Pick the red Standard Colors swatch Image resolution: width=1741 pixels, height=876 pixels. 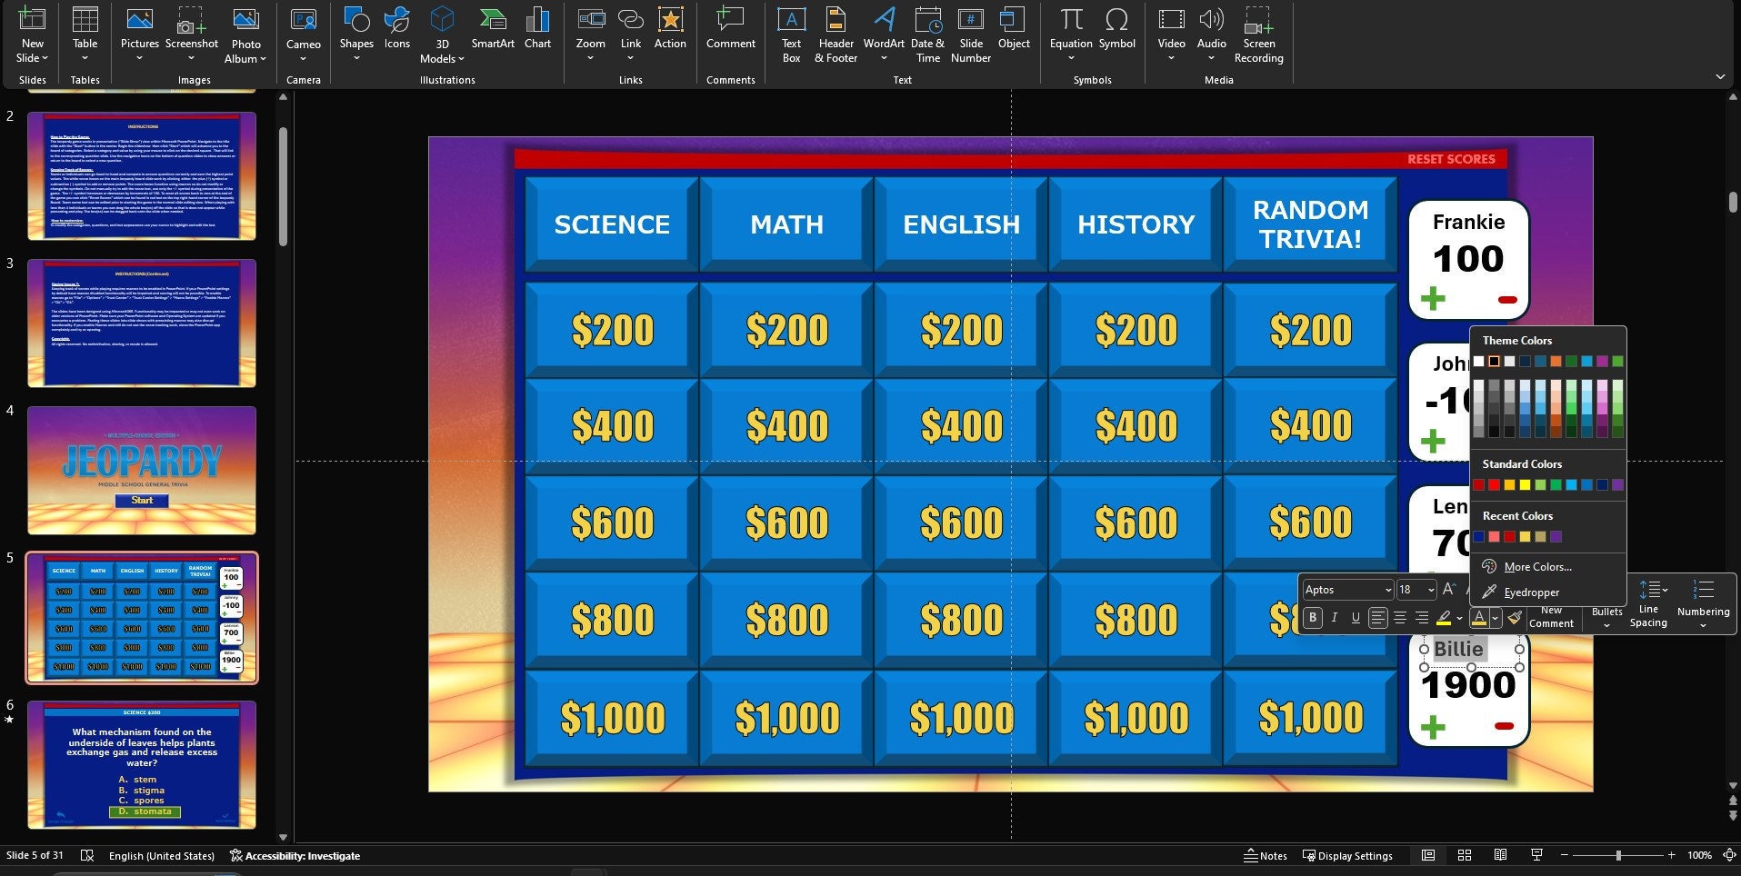(1494, 484)
